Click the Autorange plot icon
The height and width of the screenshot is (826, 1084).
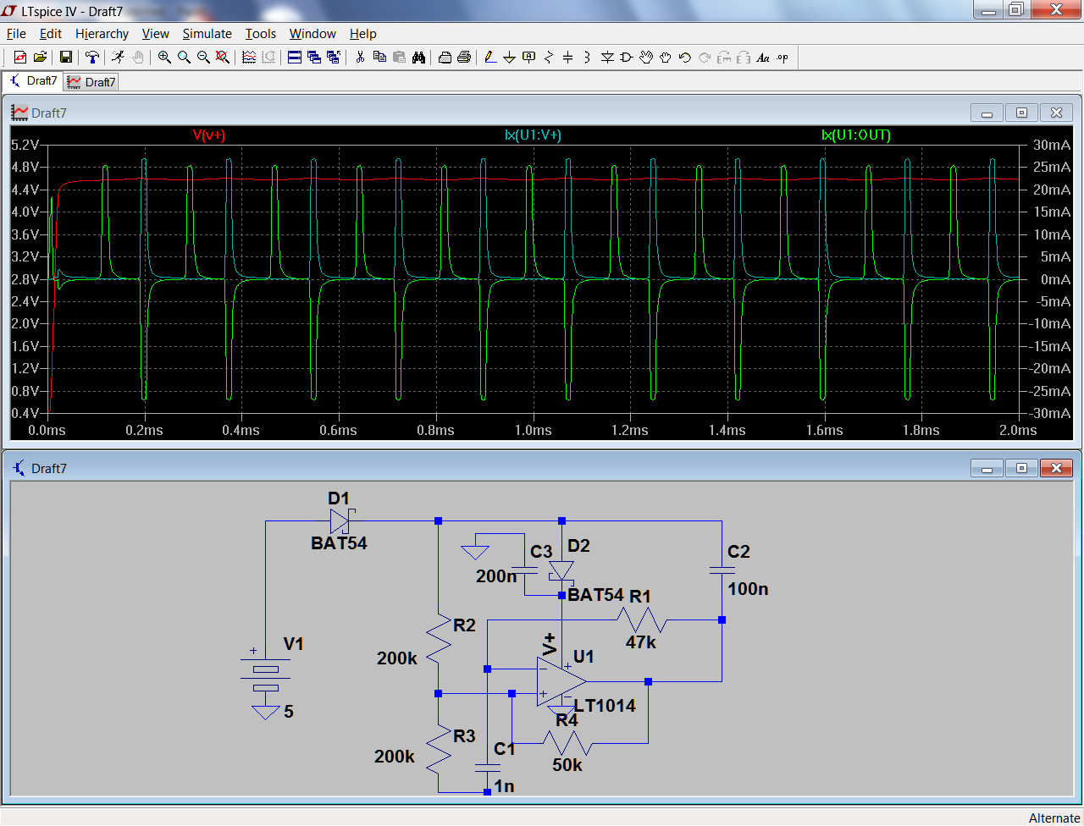pyautogui.click(x=249, y=57)
